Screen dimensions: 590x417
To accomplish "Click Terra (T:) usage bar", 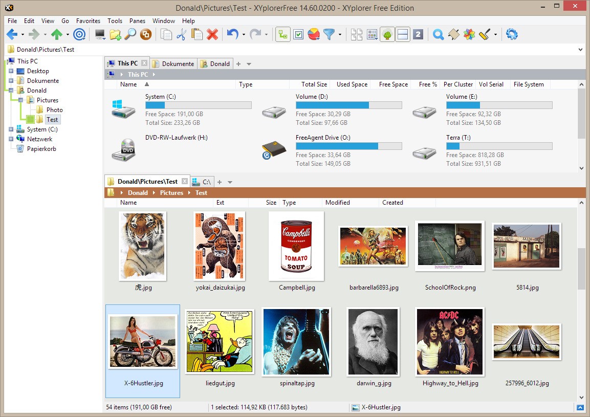I will pyautogui.click(x=499, y=146).
